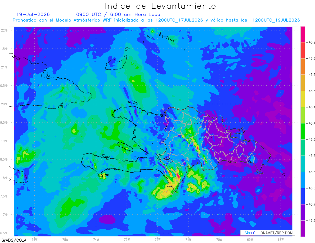Pick the gold swatch in the color scale
Viewport: 315px width, 243px height.
point(303,83)
